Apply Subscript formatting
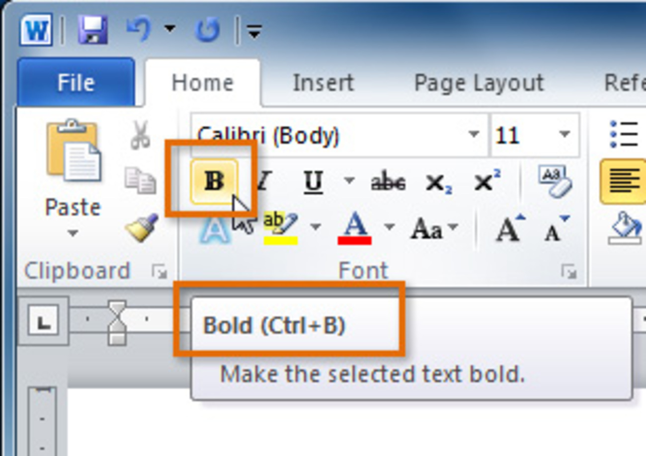 438,183
